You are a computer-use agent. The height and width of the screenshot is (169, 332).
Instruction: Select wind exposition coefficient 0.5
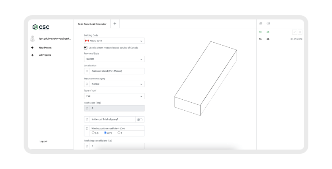[93, 133]
